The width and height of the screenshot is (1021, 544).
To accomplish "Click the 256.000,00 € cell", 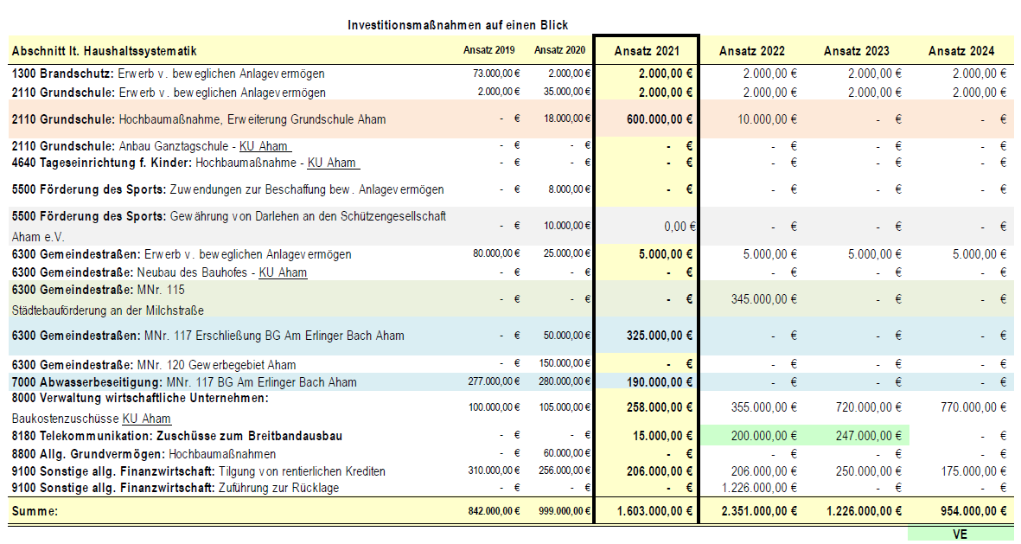I will pos(565,470).
